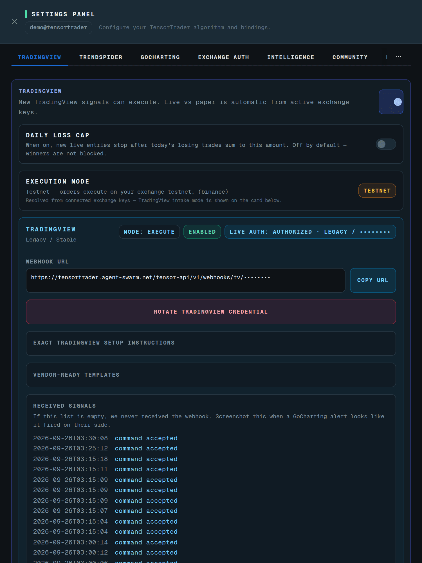
Task: Click the Received Signals heading
Action: coord(64,406)
